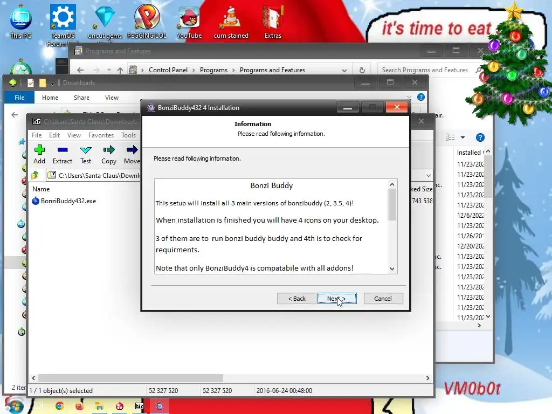Click back arrow in Programs and Features
Image resolution: width=552 pixels, height=414 pixels.
pyautogui.click(x=80, y=70)
